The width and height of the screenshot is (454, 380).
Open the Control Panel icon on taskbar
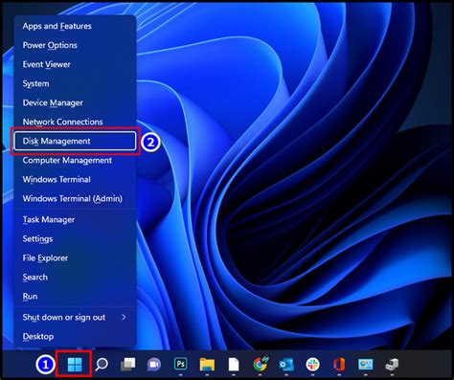tap(366, 364)
